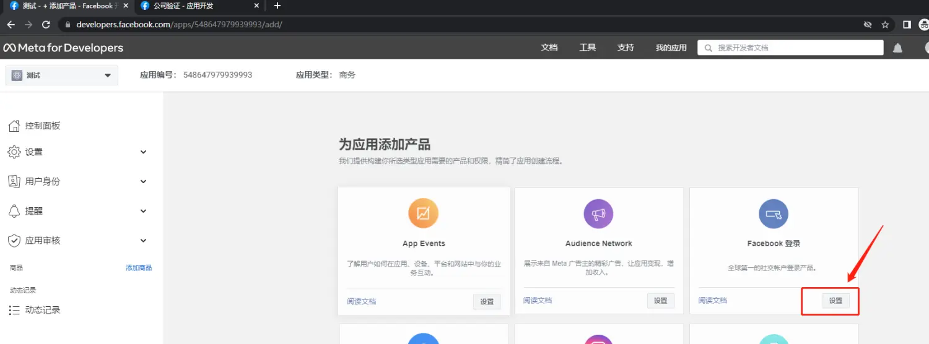Image resolution: width=929 pixels, height=344 pixels.
Task: Click the 应用审核 shield icon
Action: (x=14, y=240)
